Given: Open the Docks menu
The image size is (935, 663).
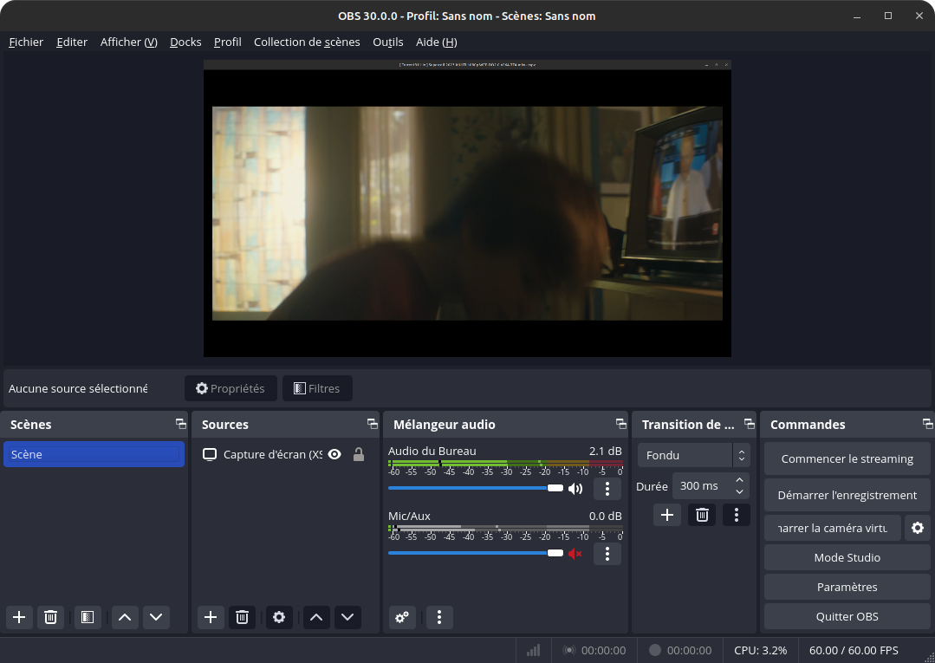Looking at the screenshot, I should tap(185, 42).
